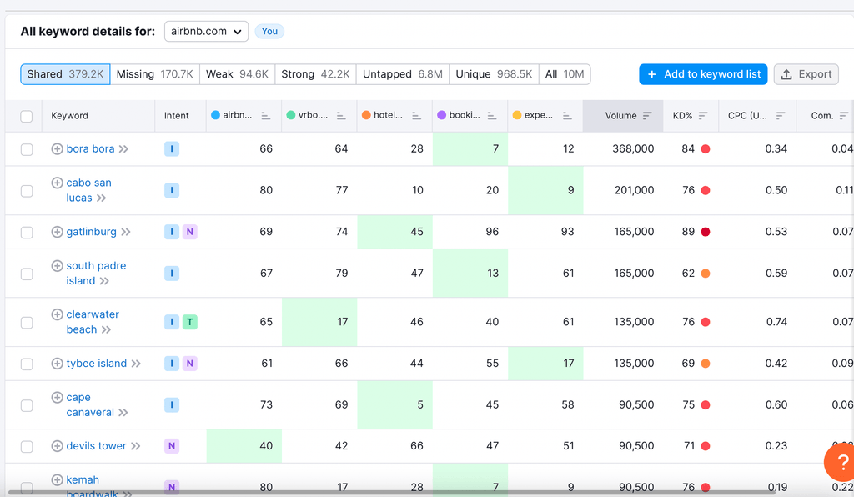Open the airbnb.com domain dropdown
Screen dimensions: 854x497
[x=207, y=31]
